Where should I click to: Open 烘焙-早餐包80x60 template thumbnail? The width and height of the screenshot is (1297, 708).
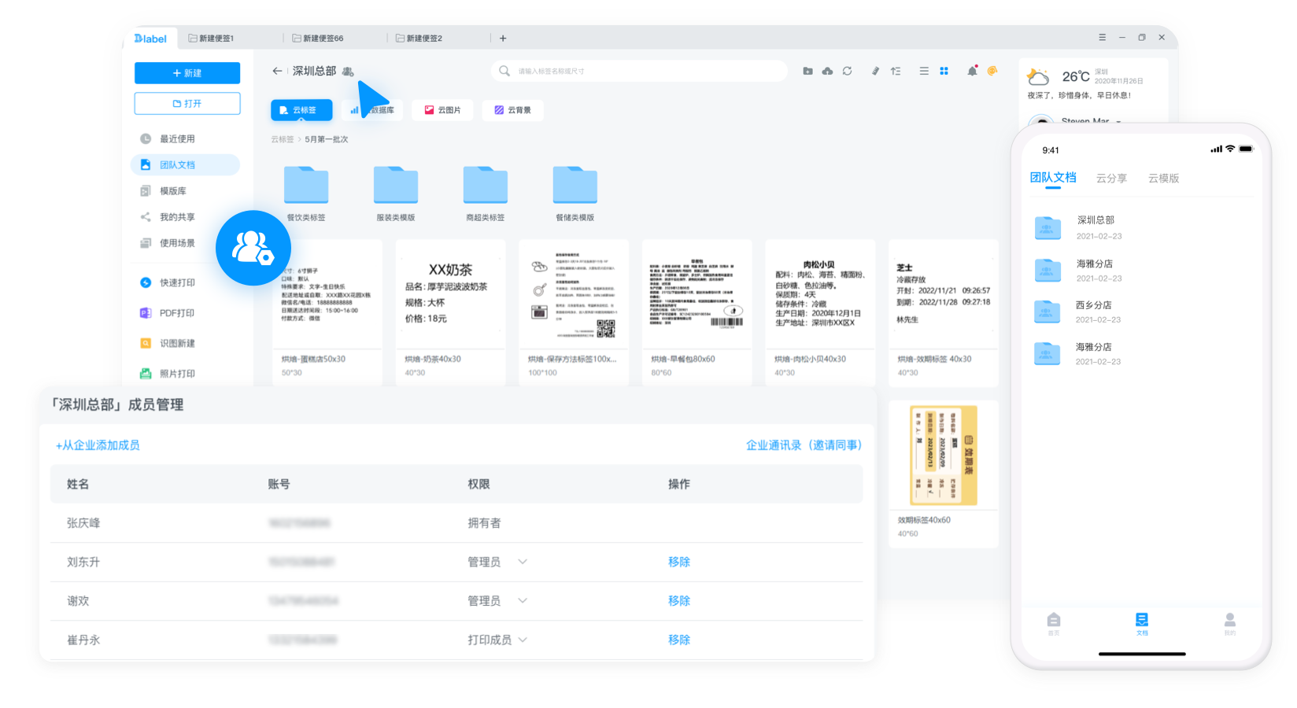[697, 294]
